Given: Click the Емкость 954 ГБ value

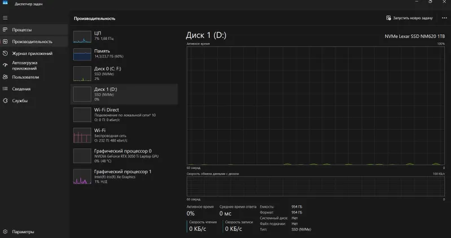Looking at the screenshot, I should 297,206.
